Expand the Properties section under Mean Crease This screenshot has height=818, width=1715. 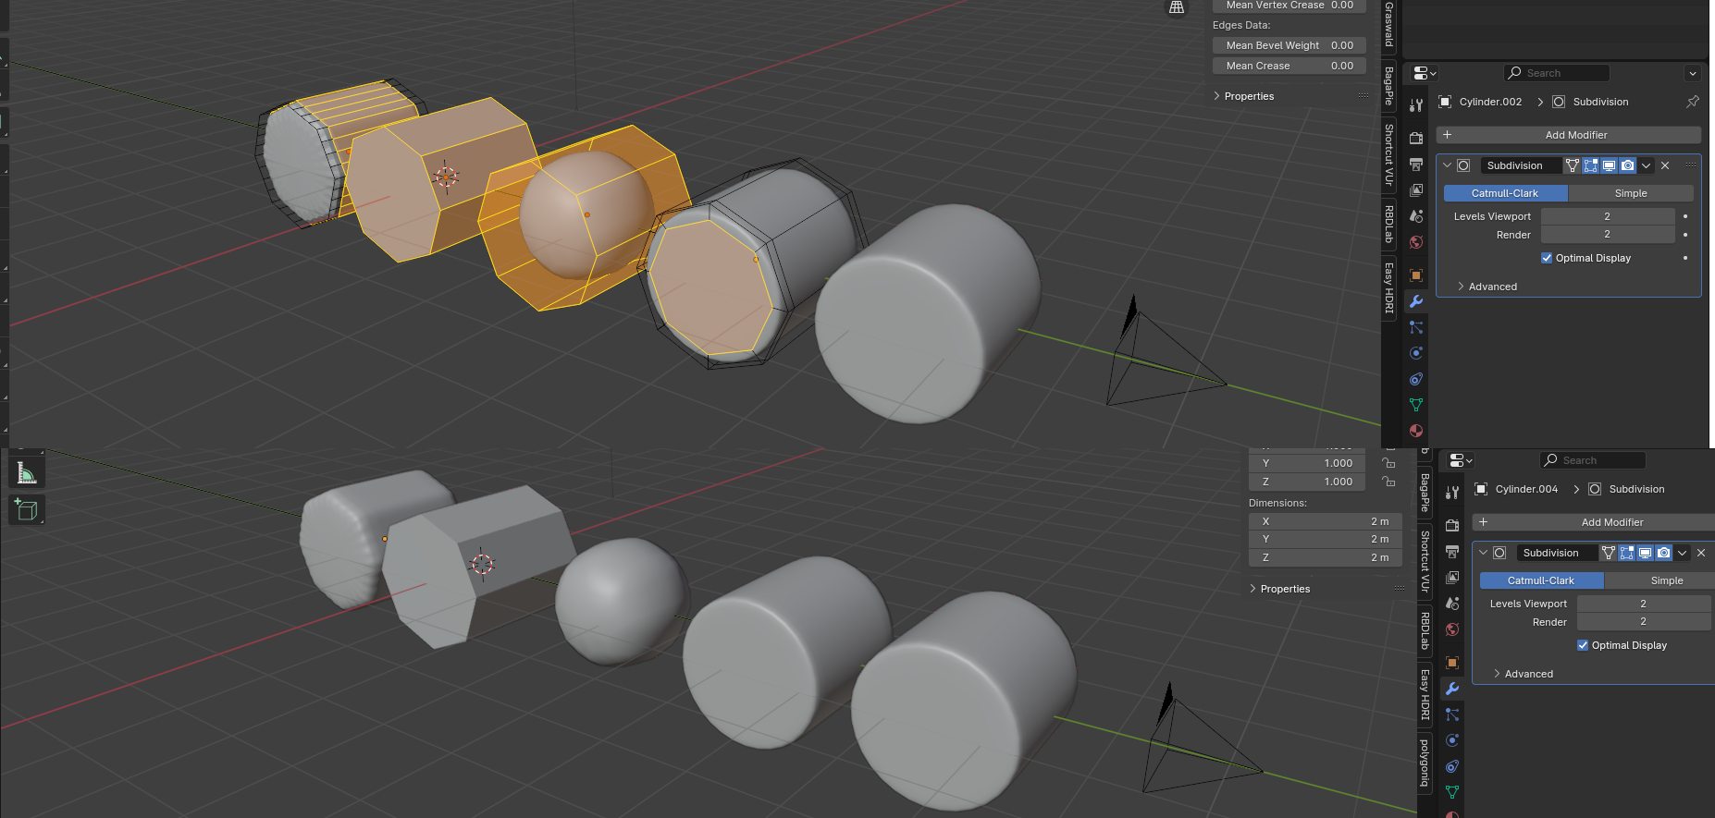pyautogui.click(x=1248, y=96)
